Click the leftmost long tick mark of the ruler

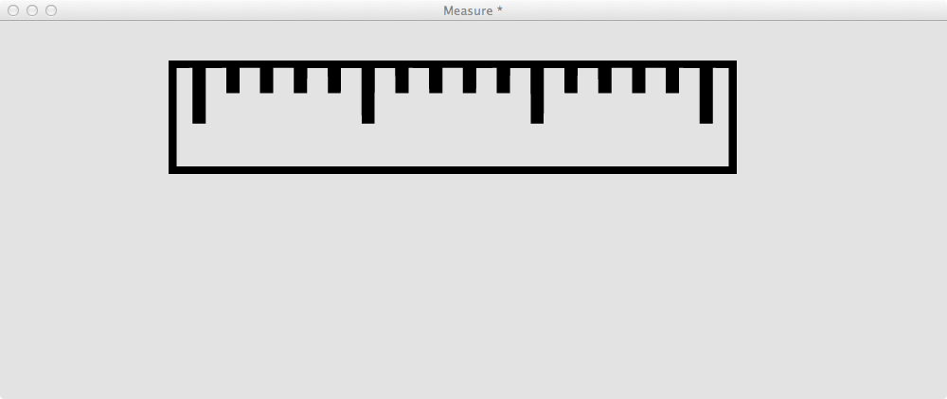199,95
